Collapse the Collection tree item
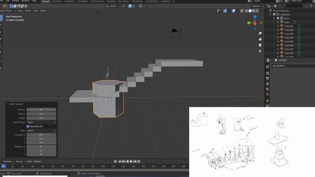Image resolution: width=315 pixels, height=177 pixels. click(x=270, y=14)
